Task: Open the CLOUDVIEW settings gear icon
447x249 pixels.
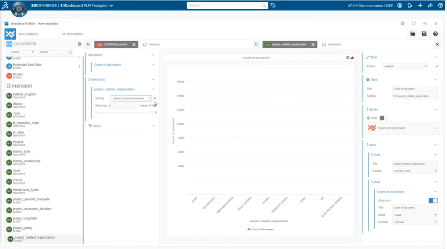Action: pyautogui.click(x=79, y=44)
